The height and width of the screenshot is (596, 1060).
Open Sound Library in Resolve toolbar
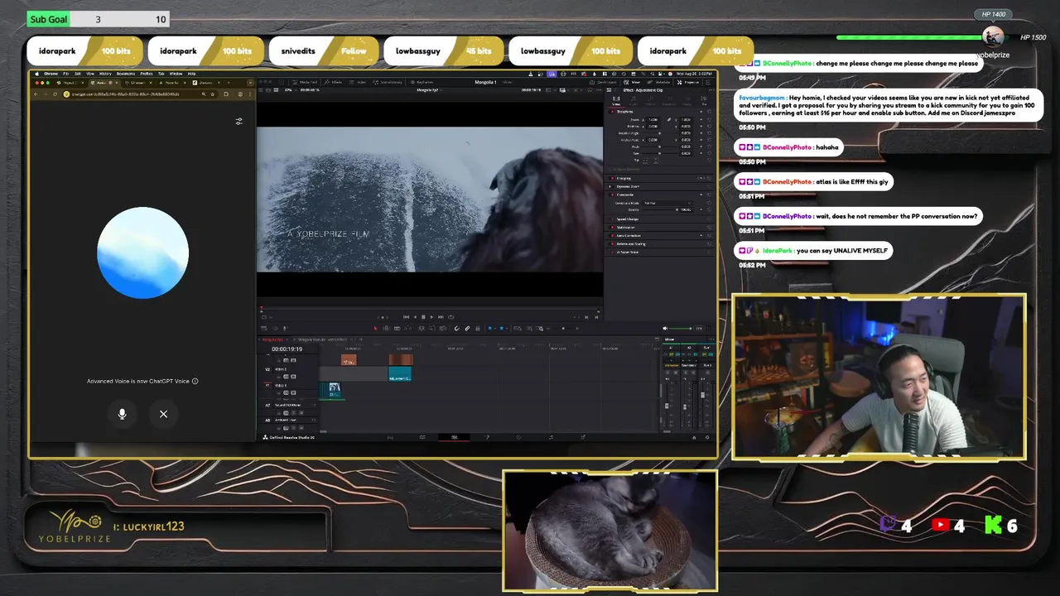point(387,82)
